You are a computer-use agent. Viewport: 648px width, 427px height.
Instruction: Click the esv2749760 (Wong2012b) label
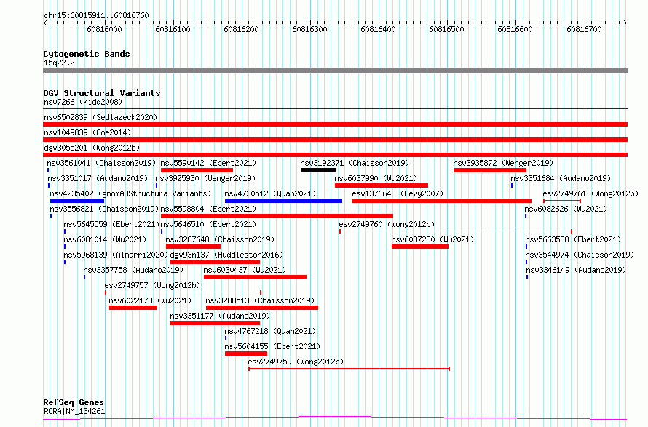coord(387,224)
